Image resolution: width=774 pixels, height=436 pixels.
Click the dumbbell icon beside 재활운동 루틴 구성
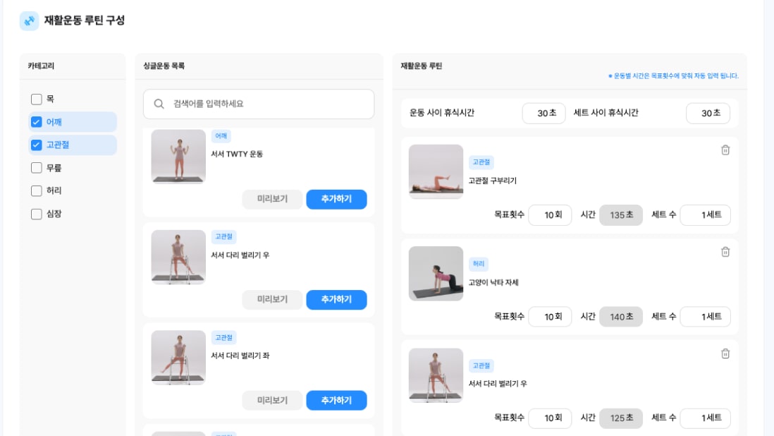29,21
